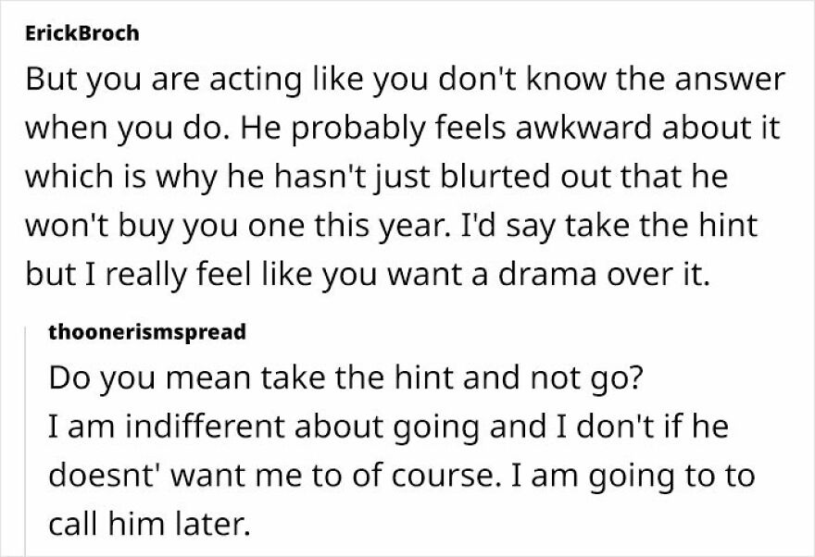Click the word 'awkward' in ErickBroch's comment
815x557 pixels.
583,128
